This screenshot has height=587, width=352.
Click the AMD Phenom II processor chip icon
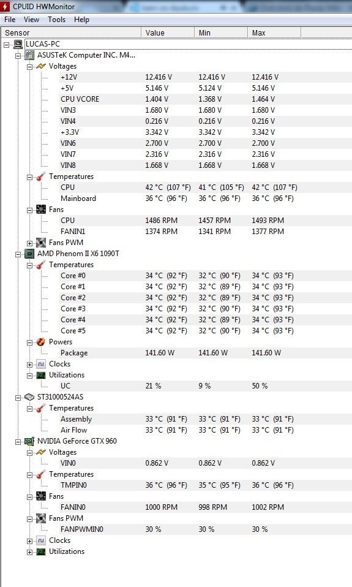pos(29,254)
